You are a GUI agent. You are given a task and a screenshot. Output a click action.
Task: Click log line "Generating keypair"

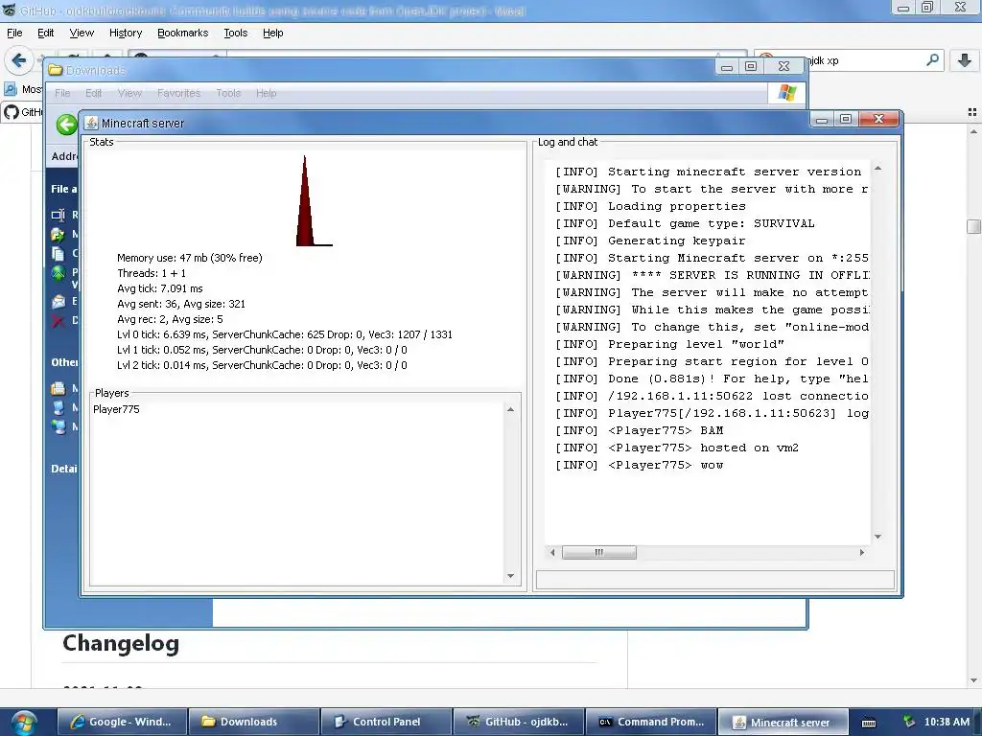pyautogui.click(x=650, y=241)
